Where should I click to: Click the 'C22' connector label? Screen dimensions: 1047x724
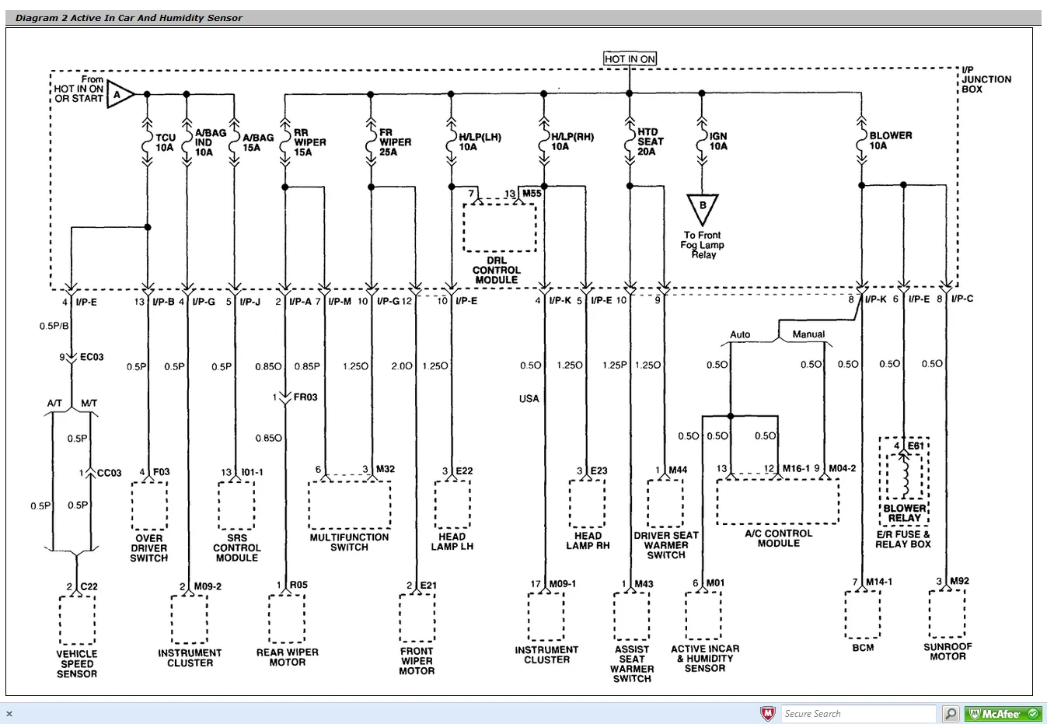pos(89,587)
